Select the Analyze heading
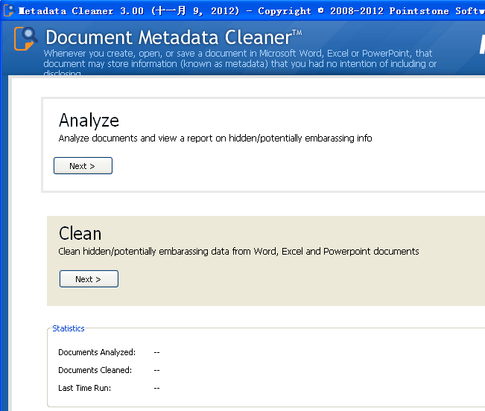The height and width of the screenshot is (411, 485). 89,121
